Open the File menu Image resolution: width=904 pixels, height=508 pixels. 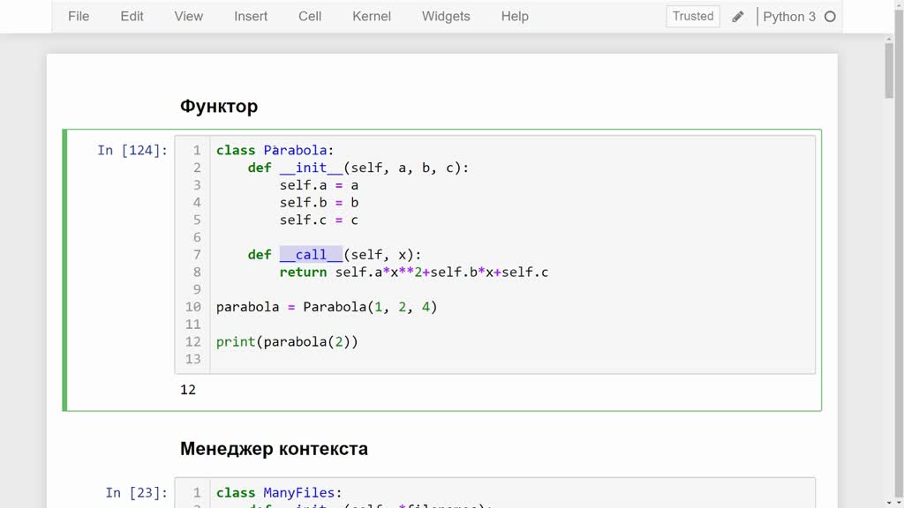(x=79, y=16)
